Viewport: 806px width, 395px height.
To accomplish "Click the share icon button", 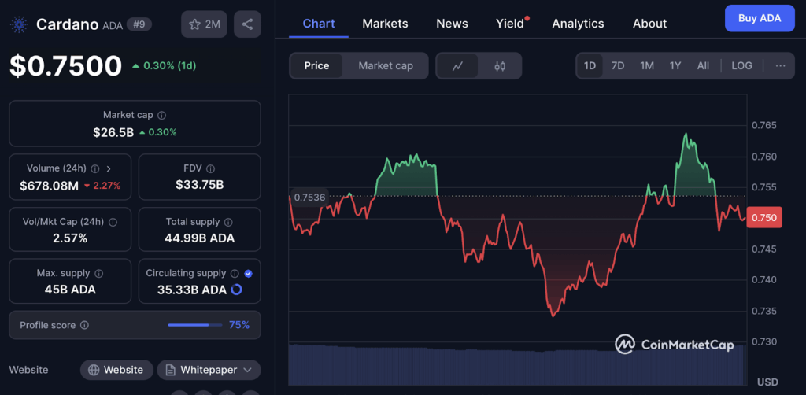I will coord(247,24).
